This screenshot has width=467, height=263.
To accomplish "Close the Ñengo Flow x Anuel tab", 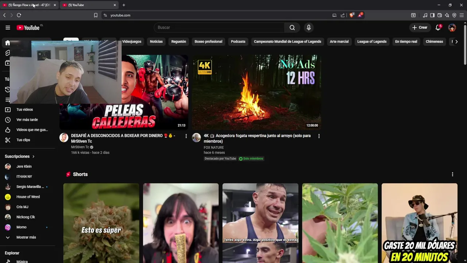I will pos(55,5).
